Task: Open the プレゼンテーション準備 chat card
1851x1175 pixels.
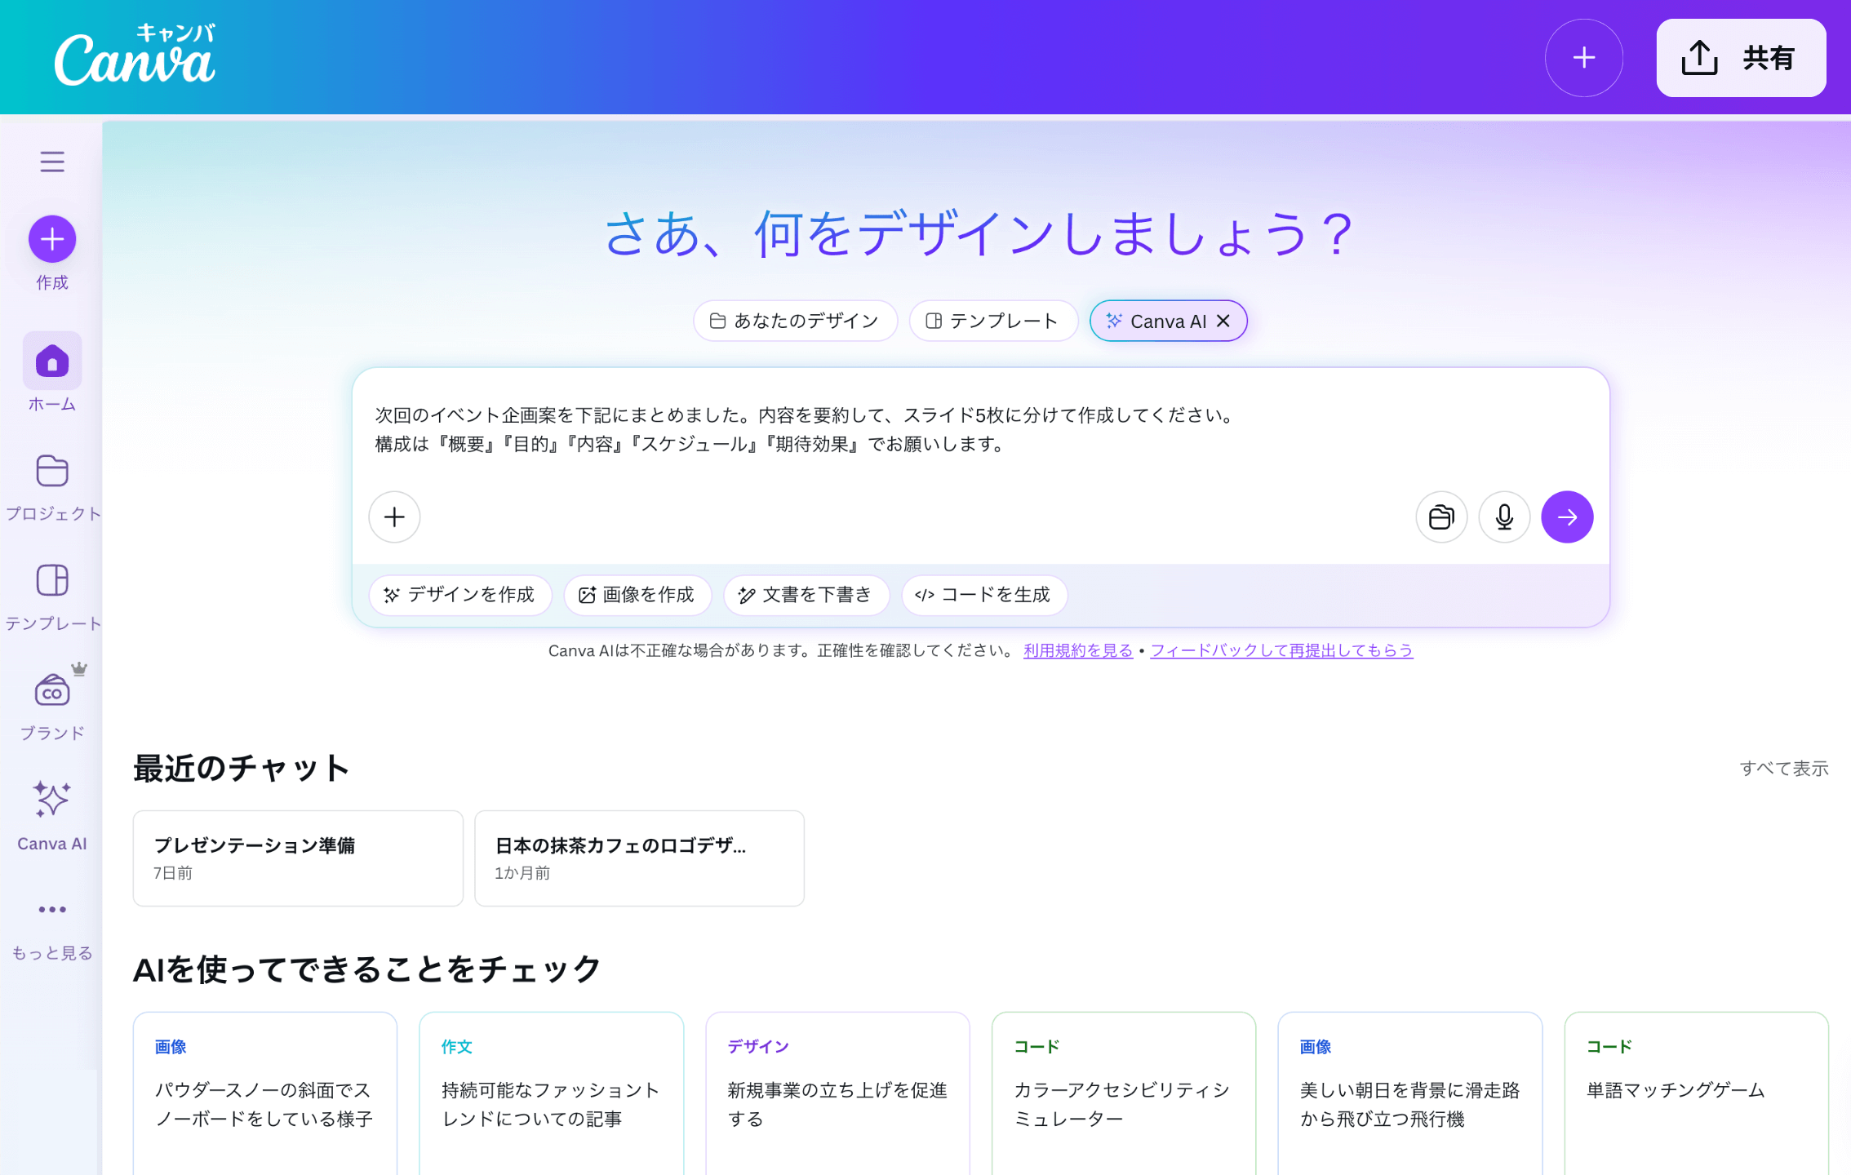Action: point(298,858)
